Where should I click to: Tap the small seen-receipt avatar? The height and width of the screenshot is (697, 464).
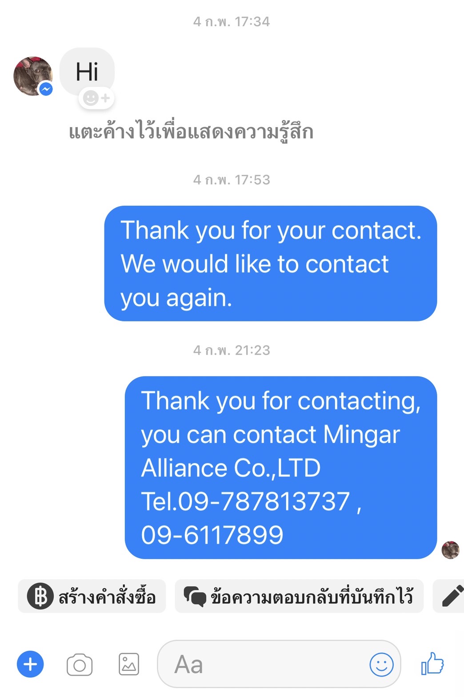tap(450, 550)
